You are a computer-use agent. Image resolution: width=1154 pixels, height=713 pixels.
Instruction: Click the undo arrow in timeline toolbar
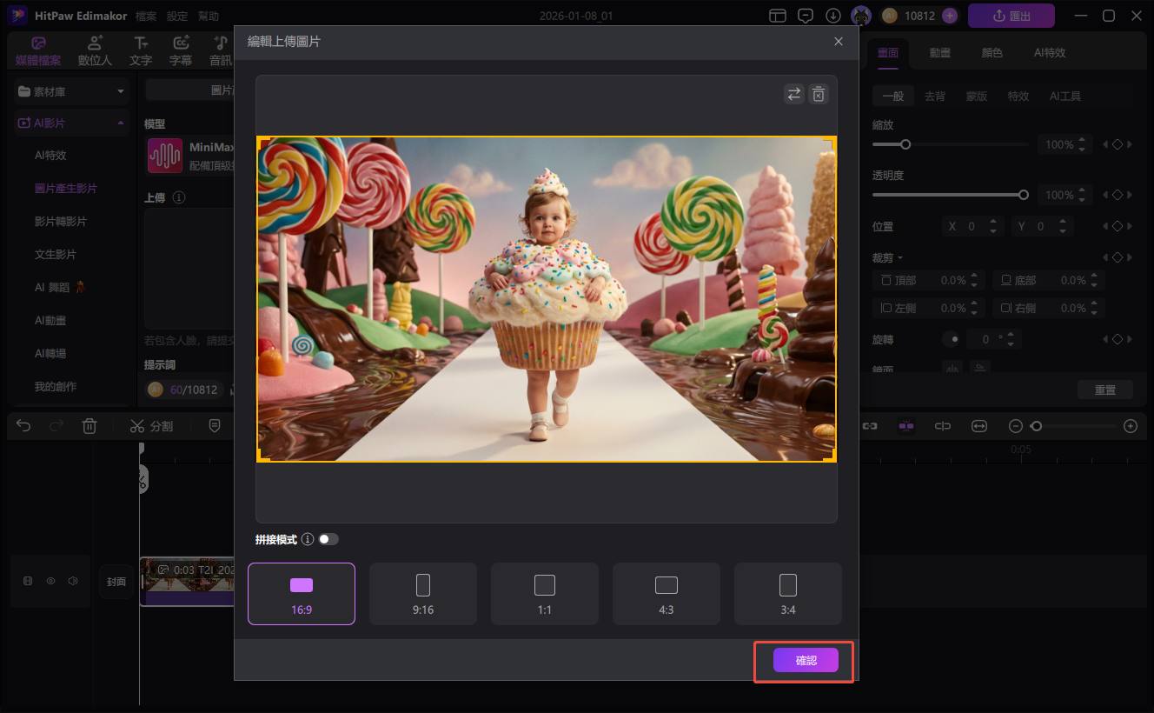click(23, 426)
